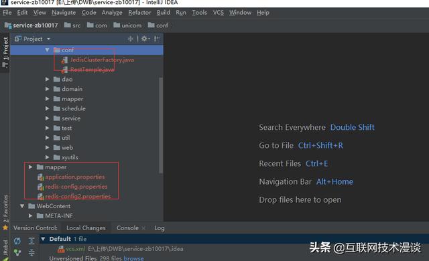Expand the domain folder

48,89
